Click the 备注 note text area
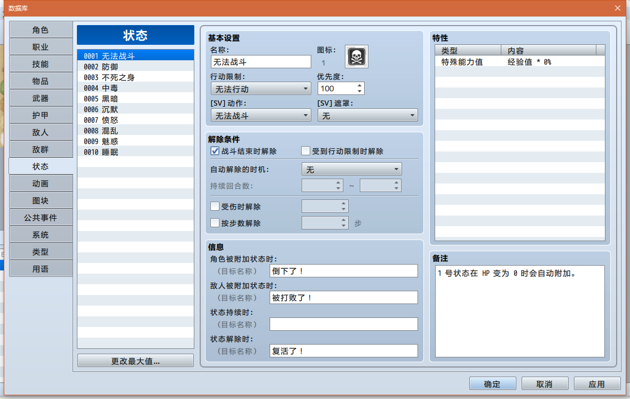Viewport: 630px width, 399px height. tap(520, 311)
